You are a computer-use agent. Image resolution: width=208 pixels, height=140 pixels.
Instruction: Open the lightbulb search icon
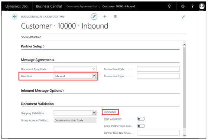tap(169, 6)
